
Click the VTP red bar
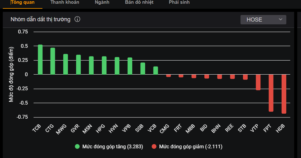tap(258, 82)
